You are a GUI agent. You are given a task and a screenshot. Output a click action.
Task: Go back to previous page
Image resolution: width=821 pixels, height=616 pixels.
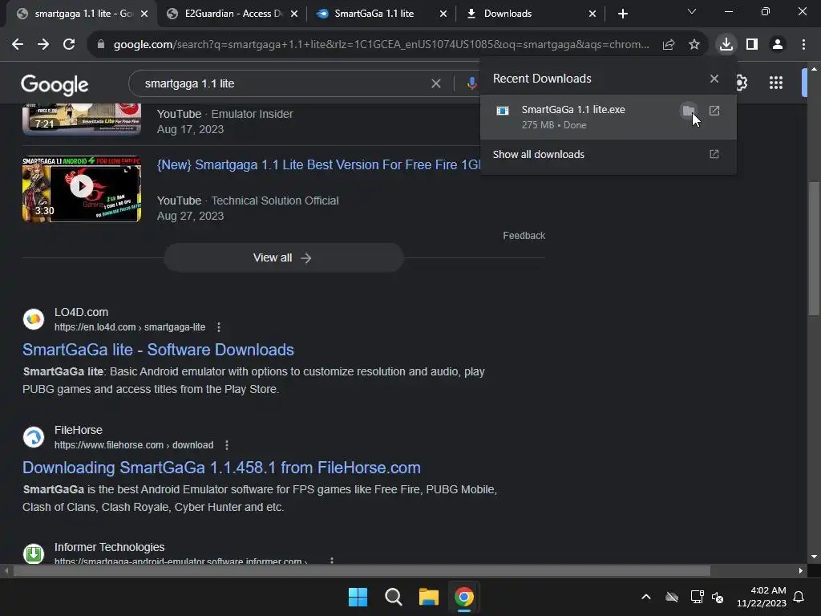[18, 45]
